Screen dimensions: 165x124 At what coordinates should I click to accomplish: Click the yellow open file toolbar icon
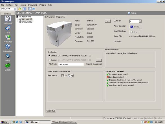click(x=20, y=9)
